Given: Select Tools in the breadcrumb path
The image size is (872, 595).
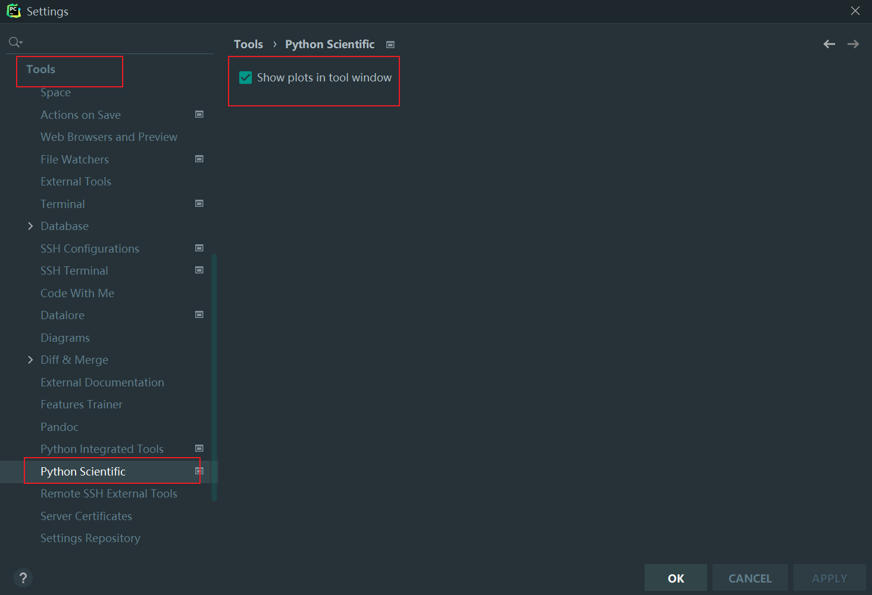Looking at the screenshot, I should click(x=248, y=43).
